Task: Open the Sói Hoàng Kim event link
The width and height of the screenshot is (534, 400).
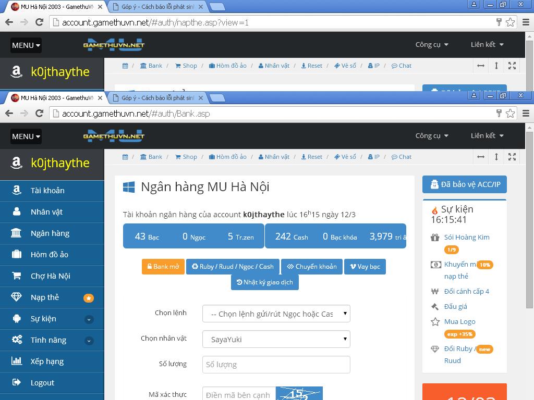Action: click(x=467, y=238)
